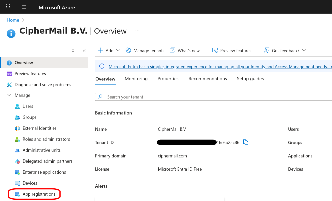Switch to the Setup guides tab
Viewport: 332px width, 201px height.
(250, 79)
